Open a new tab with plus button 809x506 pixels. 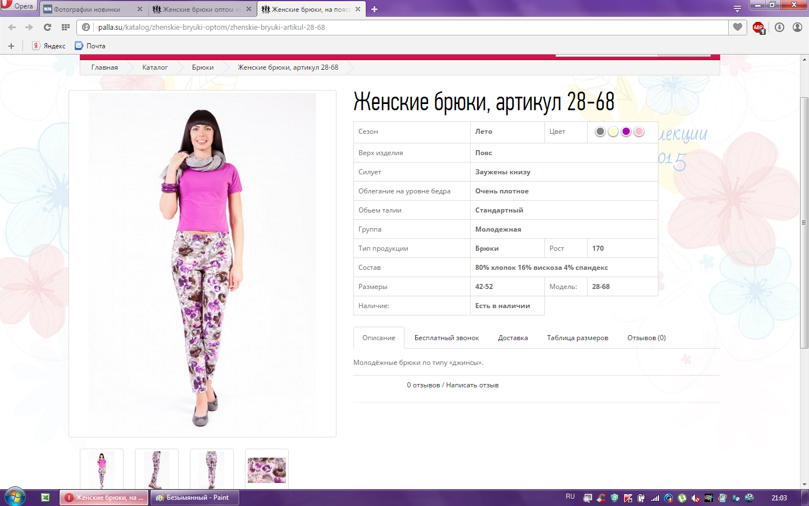(x=375, y=9)
